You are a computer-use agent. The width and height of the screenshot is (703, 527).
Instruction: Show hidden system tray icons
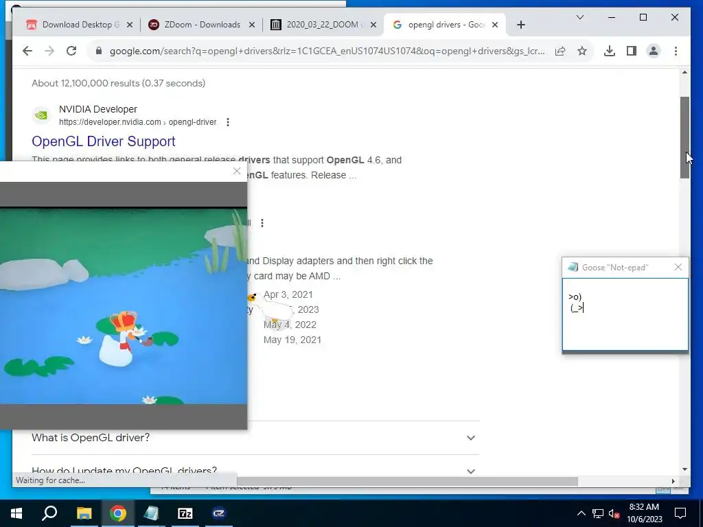click(581, 513)
